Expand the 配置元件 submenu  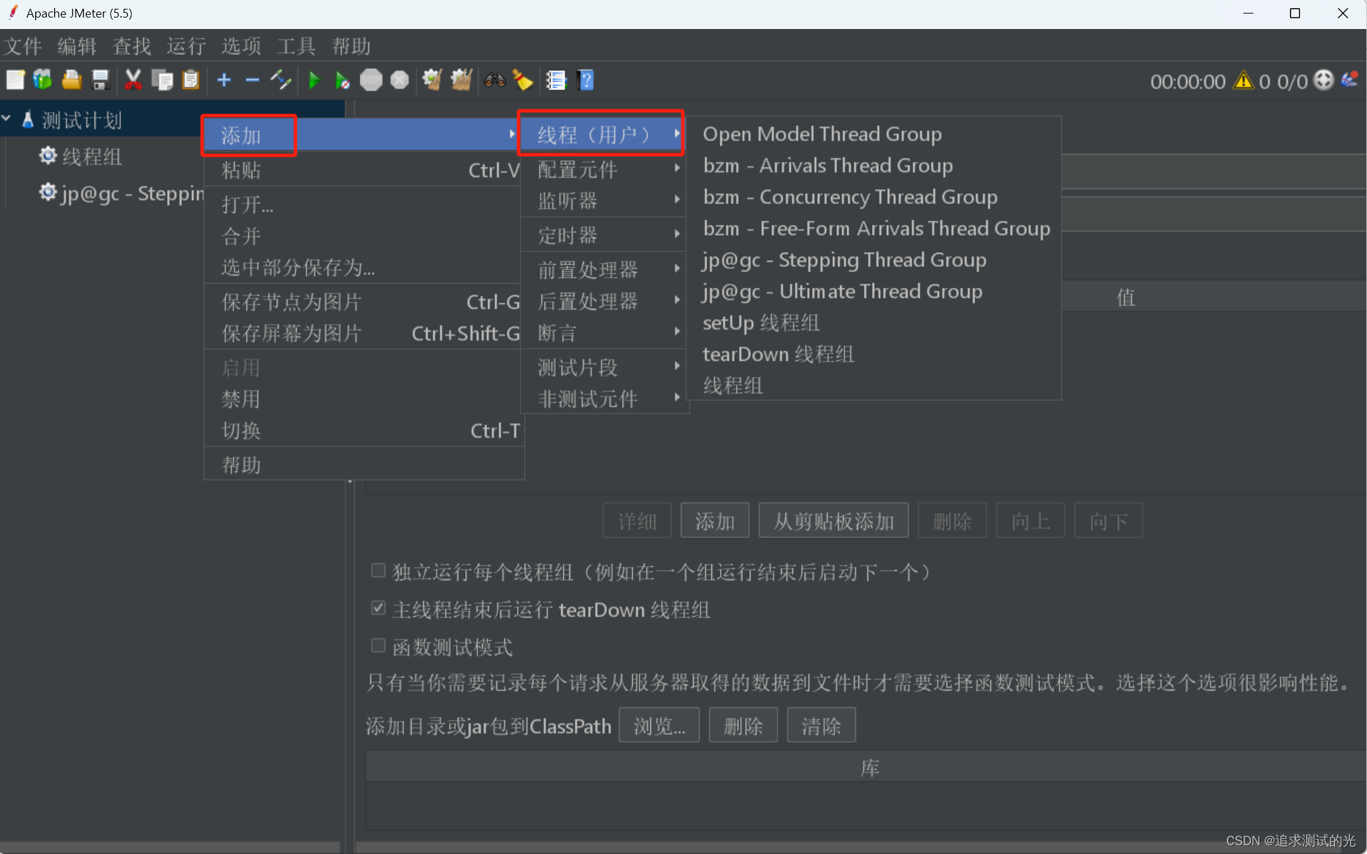tap(604, 170)
